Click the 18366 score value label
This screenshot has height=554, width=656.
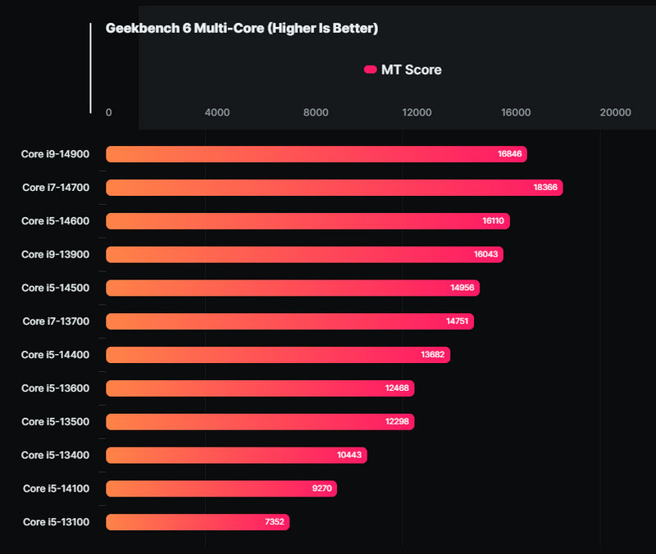coord(545,188)
